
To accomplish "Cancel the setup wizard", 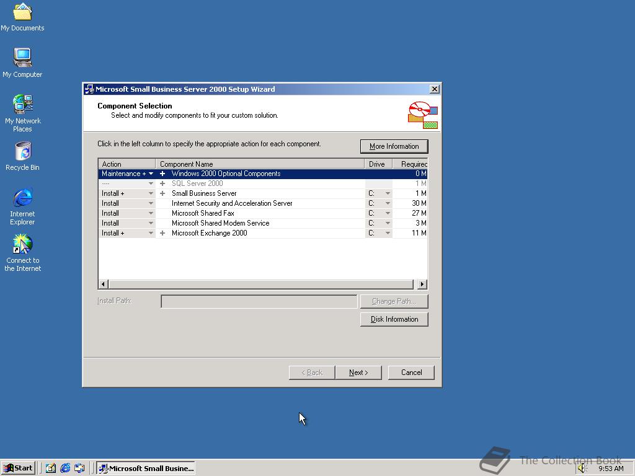I will [x=411, y=372].
